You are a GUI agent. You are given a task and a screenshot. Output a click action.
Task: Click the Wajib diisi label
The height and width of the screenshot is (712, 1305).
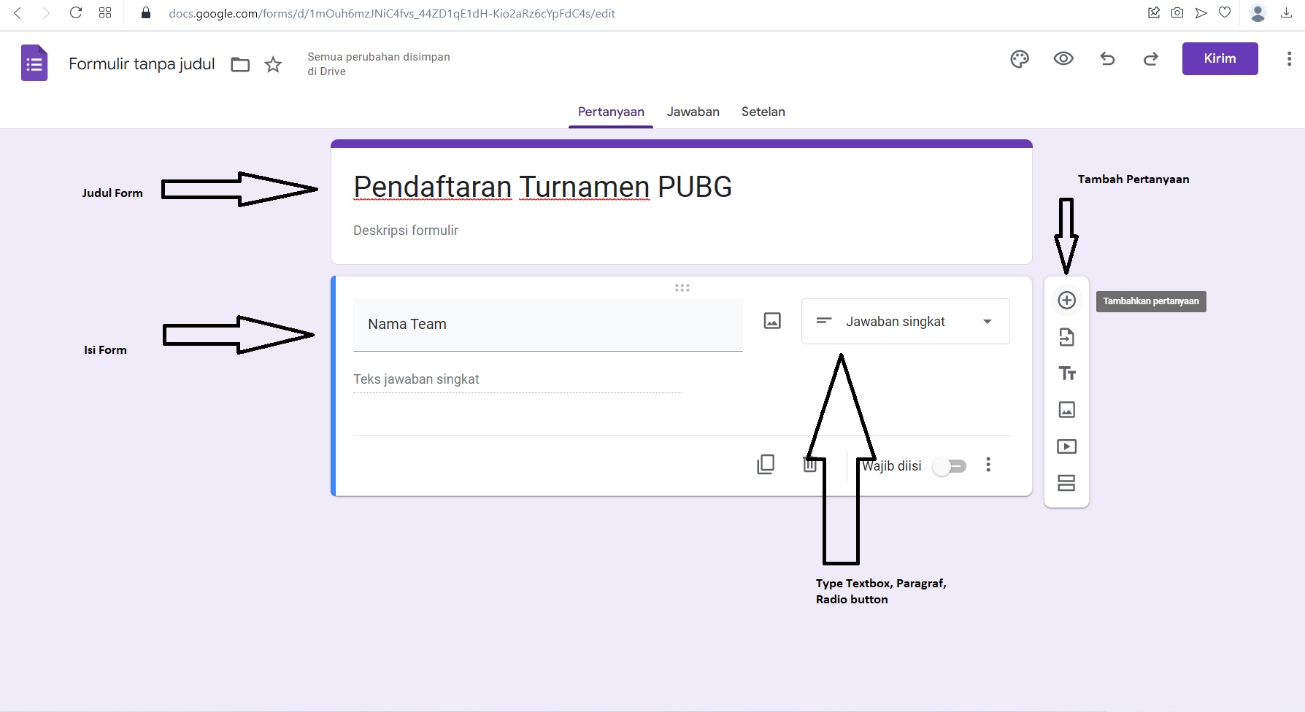coord(891,466)
